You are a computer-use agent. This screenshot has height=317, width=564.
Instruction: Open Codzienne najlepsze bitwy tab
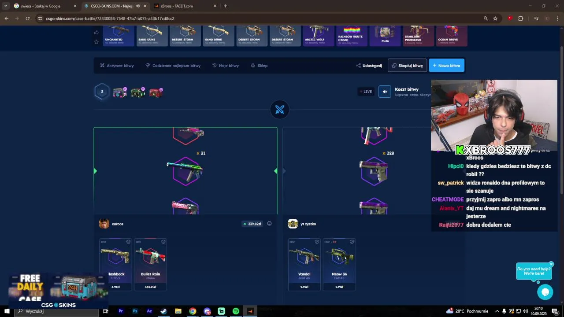(173, 66)
